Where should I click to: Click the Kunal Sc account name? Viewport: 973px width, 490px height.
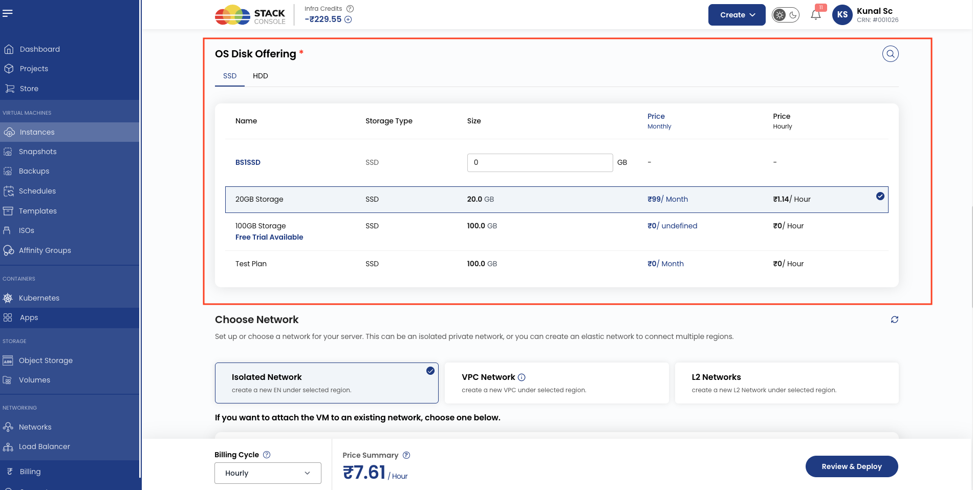[874, 11]
